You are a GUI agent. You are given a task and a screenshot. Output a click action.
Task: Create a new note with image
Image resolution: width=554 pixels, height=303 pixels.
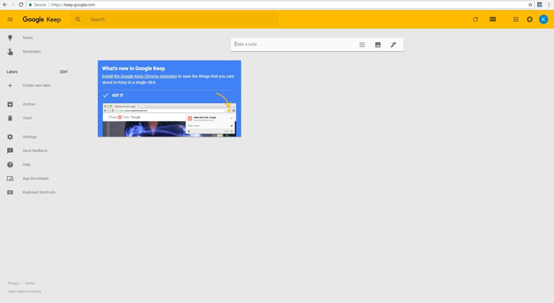(377, 45)
